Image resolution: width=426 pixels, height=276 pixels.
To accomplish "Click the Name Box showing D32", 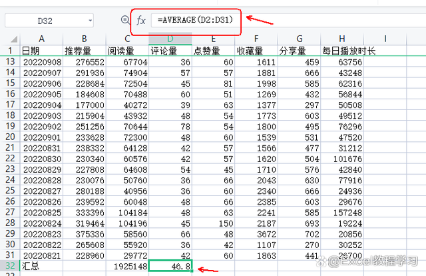I will (x=49, y=21).
